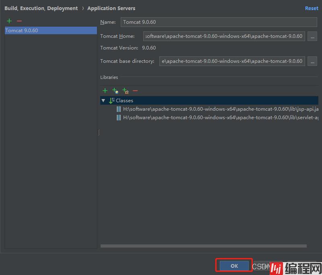Click the servlet-api jar file icon
This screenshot has height=275, width=322.
(119, 118)
